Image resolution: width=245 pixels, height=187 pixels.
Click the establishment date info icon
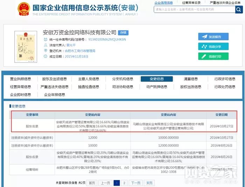click(45, 56)
